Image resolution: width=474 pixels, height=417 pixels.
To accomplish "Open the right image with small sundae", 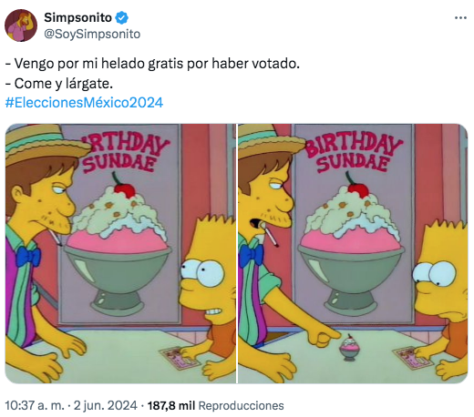I will click(x=353, y=253).
